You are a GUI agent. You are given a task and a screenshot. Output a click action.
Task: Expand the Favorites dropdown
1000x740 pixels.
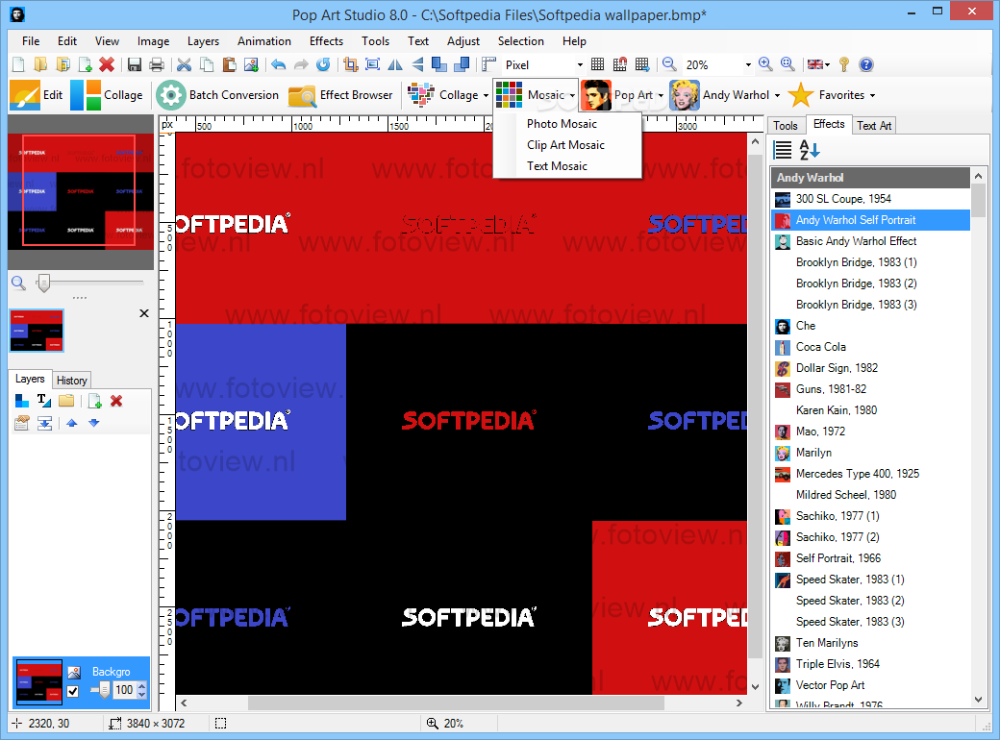872,95
